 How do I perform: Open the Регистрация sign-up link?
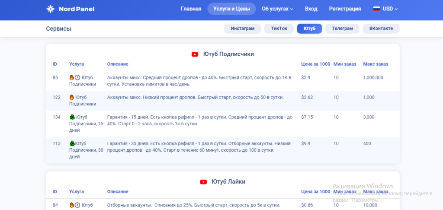[345, 9]
